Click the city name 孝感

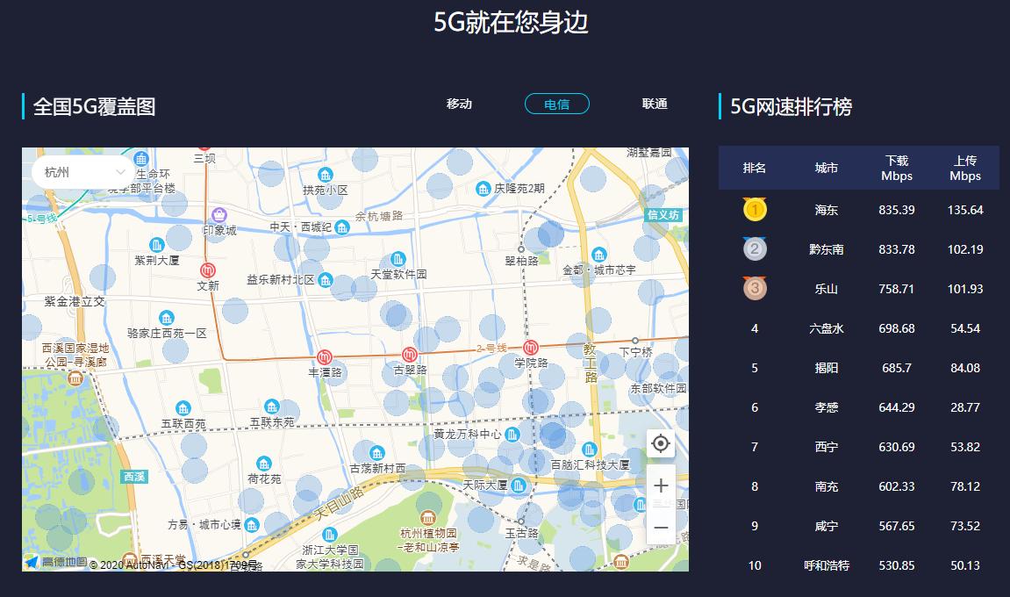click(x=827, y=407)
